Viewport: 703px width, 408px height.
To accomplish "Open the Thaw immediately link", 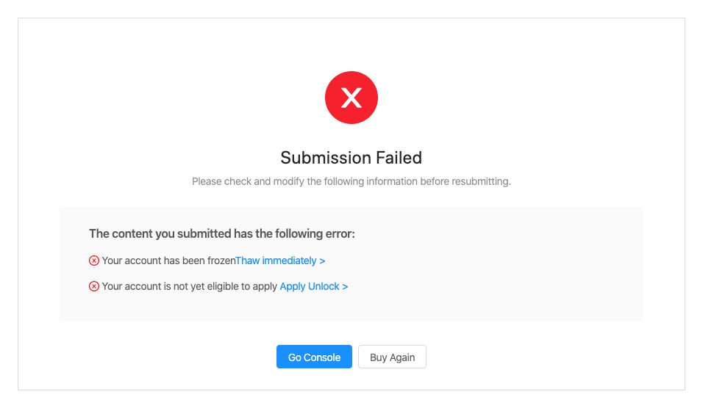I will coord(276,261).
